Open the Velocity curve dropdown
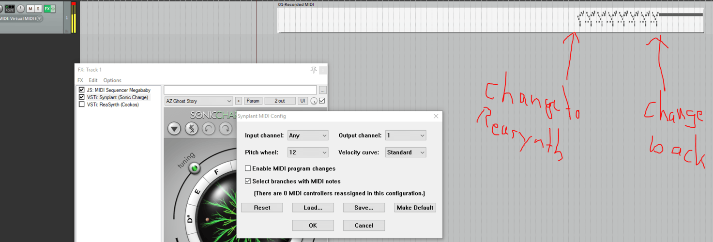 pyautogui.click(x=406, y=152)
